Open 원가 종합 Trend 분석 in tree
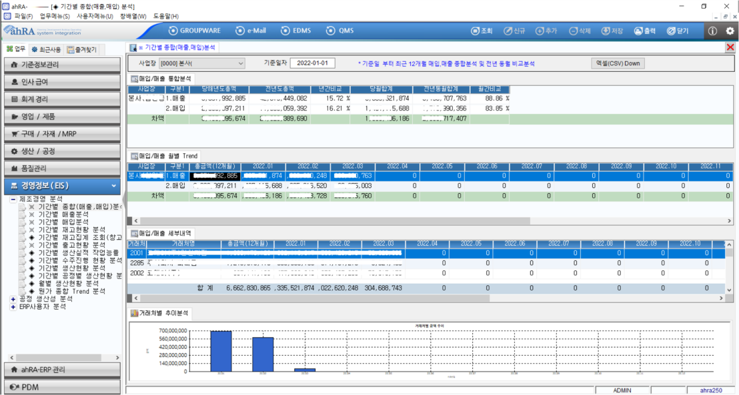The image size is (739, 395). pyautogui.click(x=71, y=292)
